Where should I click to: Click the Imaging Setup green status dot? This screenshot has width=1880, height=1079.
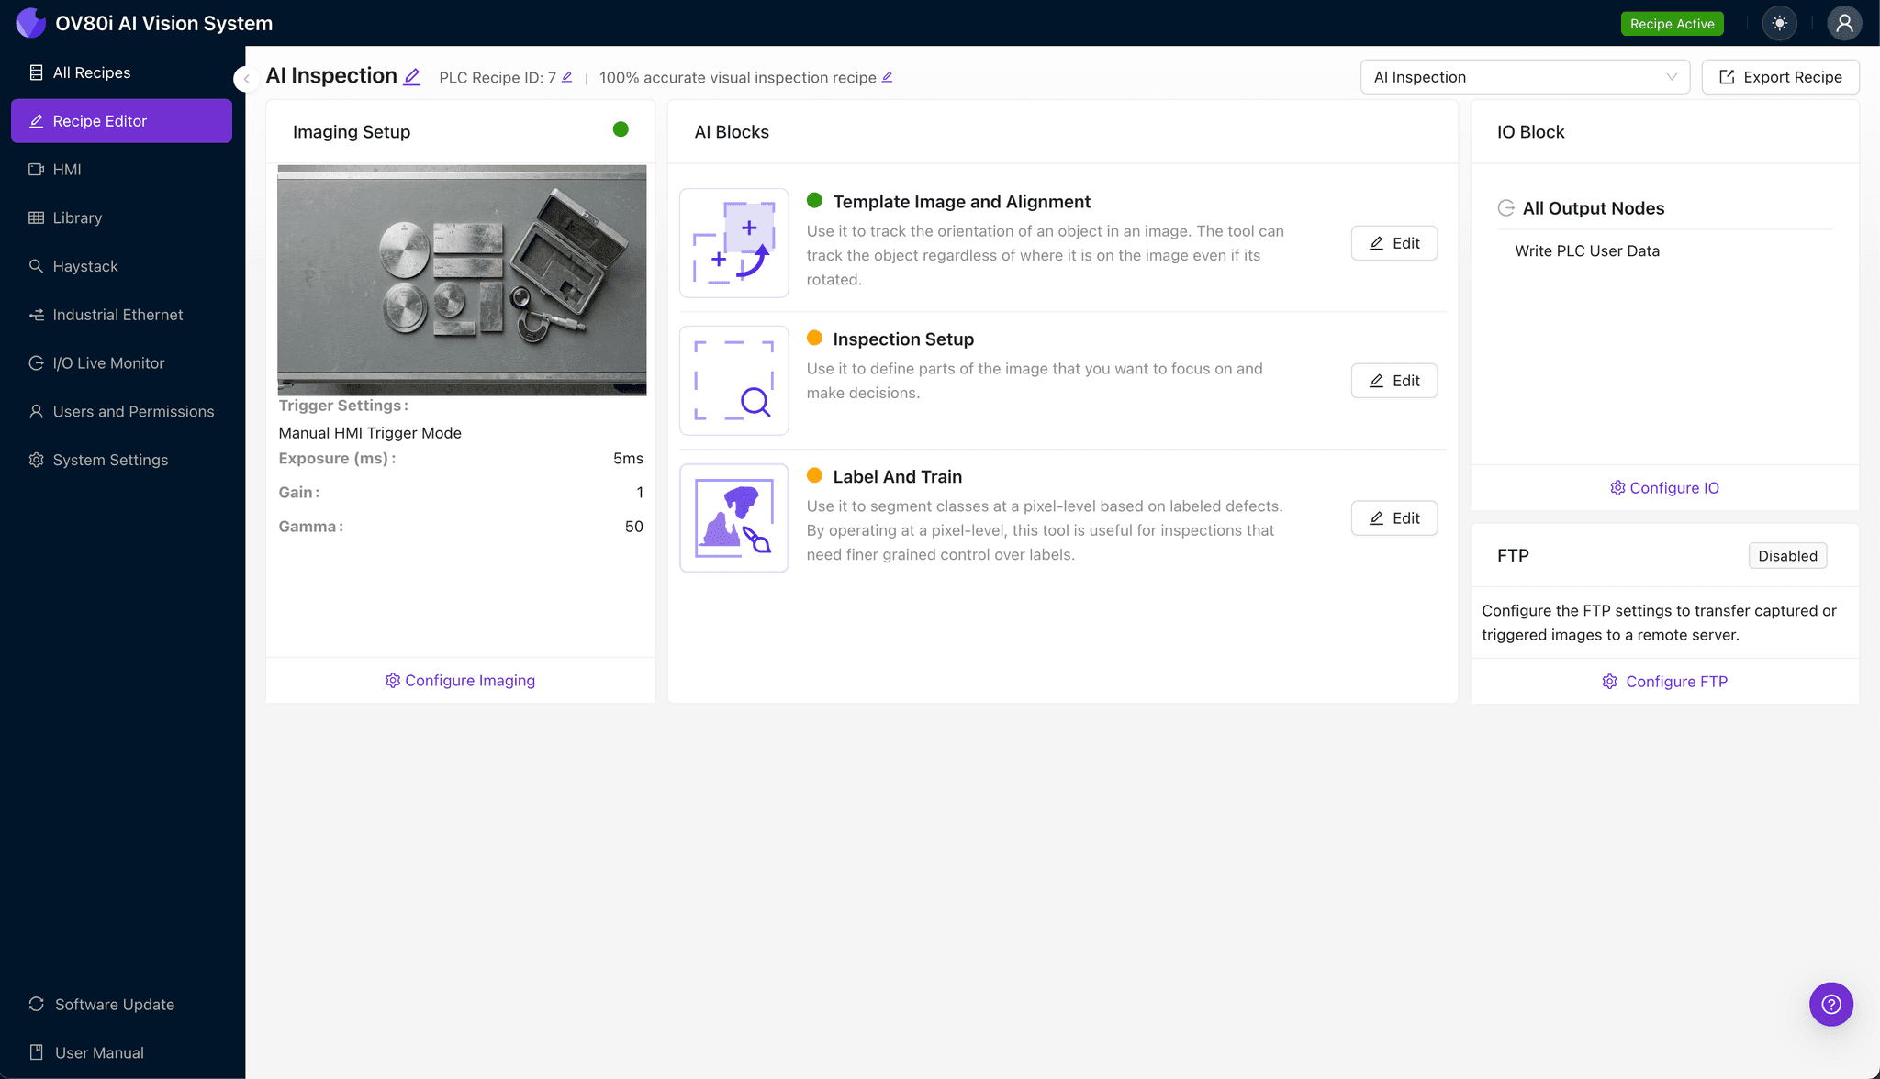point(621,129)
